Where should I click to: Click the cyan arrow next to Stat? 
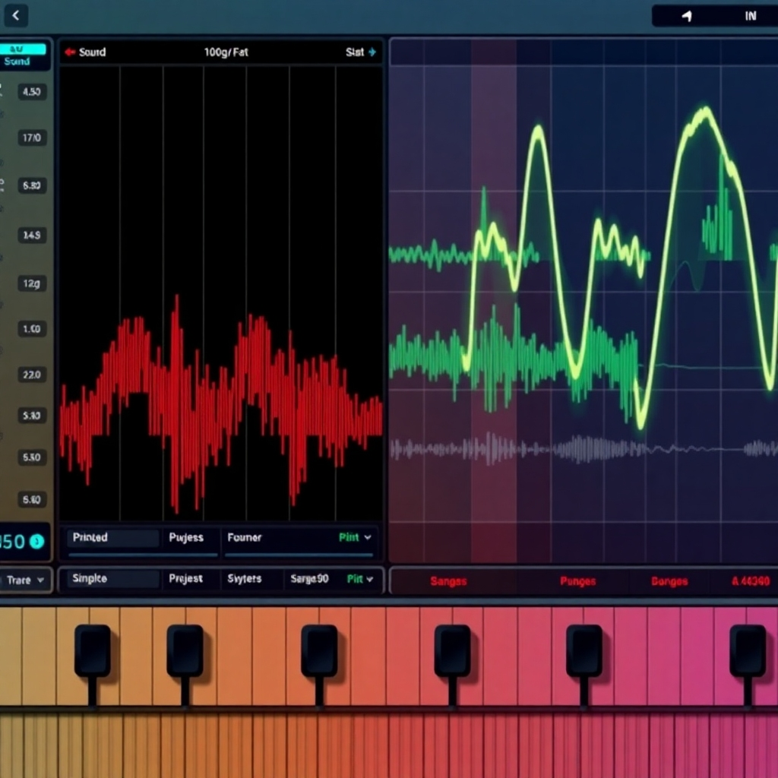(x=372, y=52)
